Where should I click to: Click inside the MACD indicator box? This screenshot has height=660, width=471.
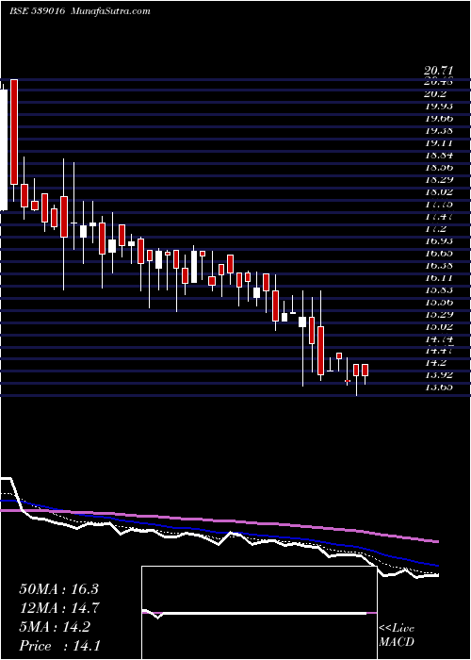pyautogui.click(x=259, y=613)
